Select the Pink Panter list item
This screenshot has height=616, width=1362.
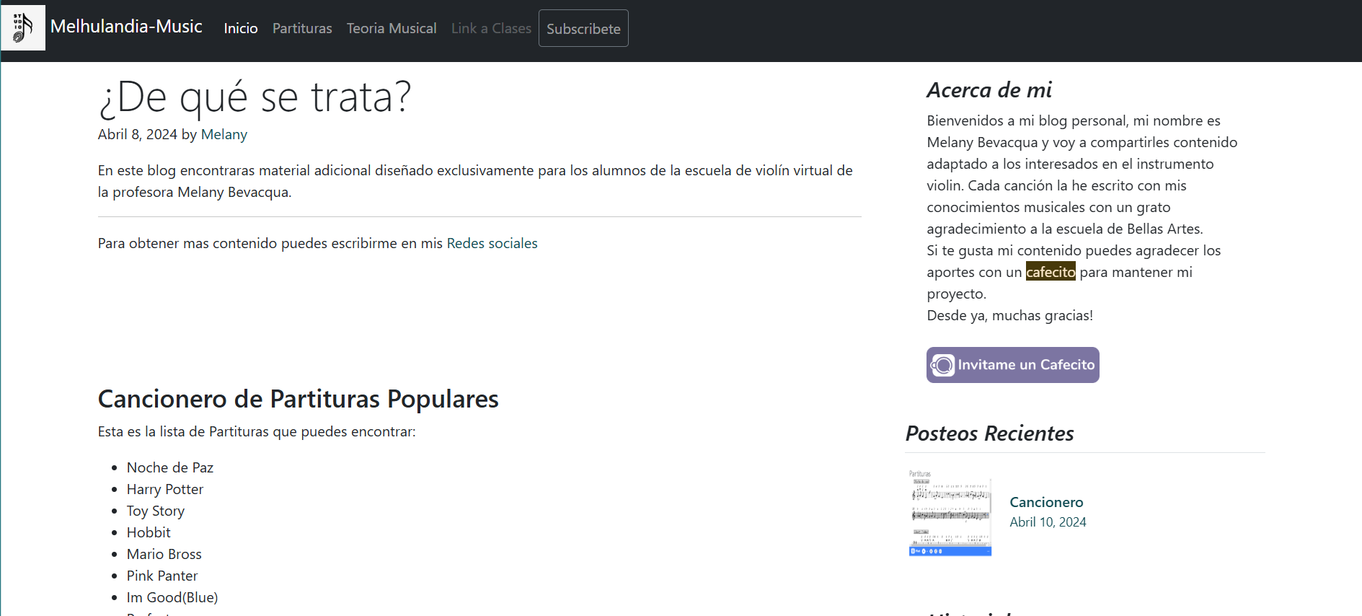pos(162,576)
